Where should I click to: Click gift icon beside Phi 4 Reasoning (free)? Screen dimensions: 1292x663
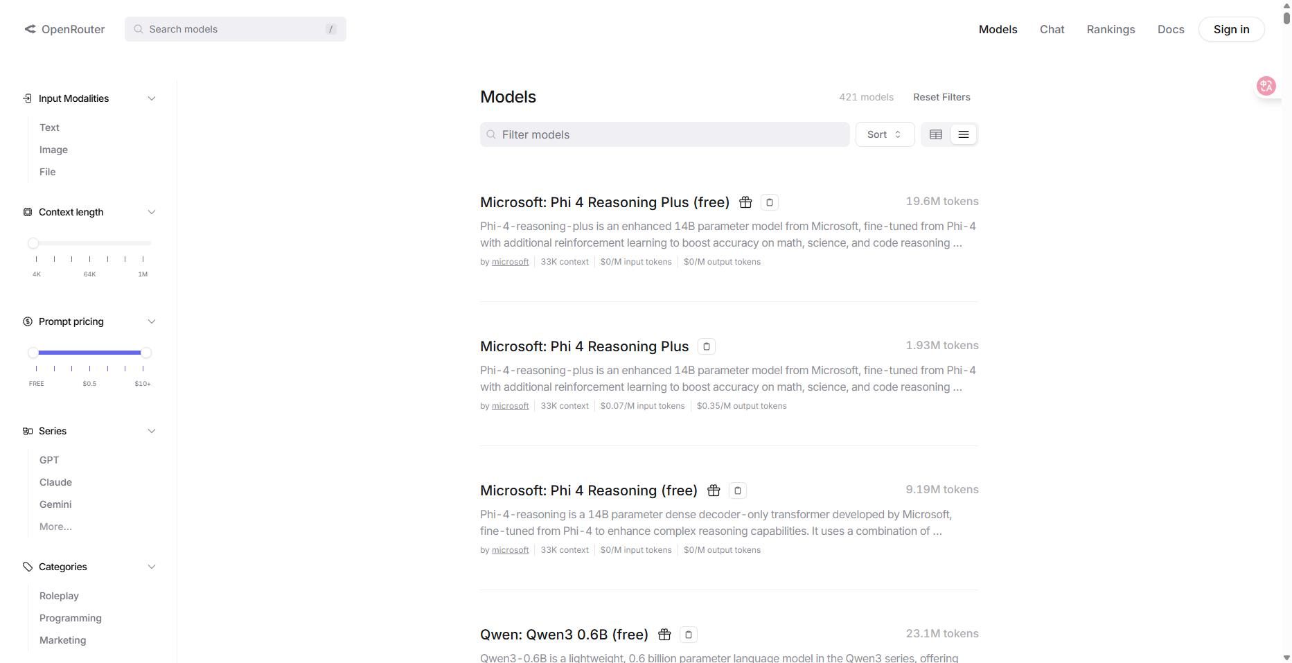pos(714,490)
